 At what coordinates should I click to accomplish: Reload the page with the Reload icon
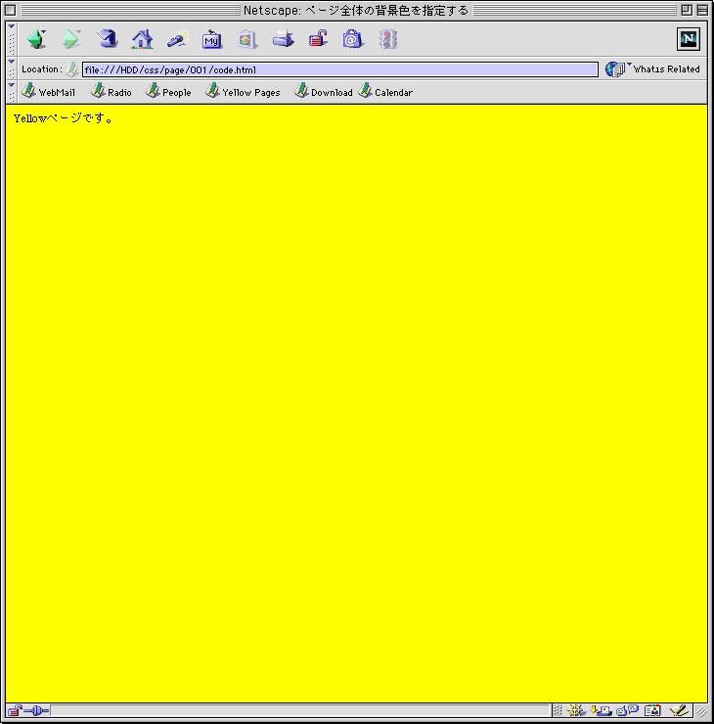click(x=107, y=39)
